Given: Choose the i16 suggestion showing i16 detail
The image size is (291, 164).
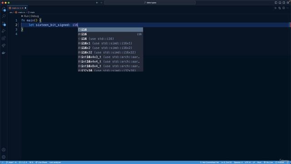Looking at the screenshot, I should click(110, 34).
